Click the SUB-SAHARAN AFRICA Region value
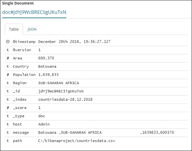Viewport: 192px width, 151px height. (x=59, y=83)
